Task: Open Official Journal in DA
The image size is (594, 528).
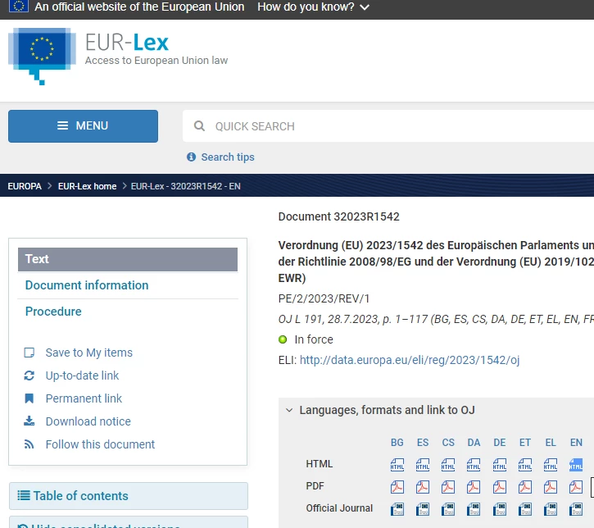Action: [474, 509]
